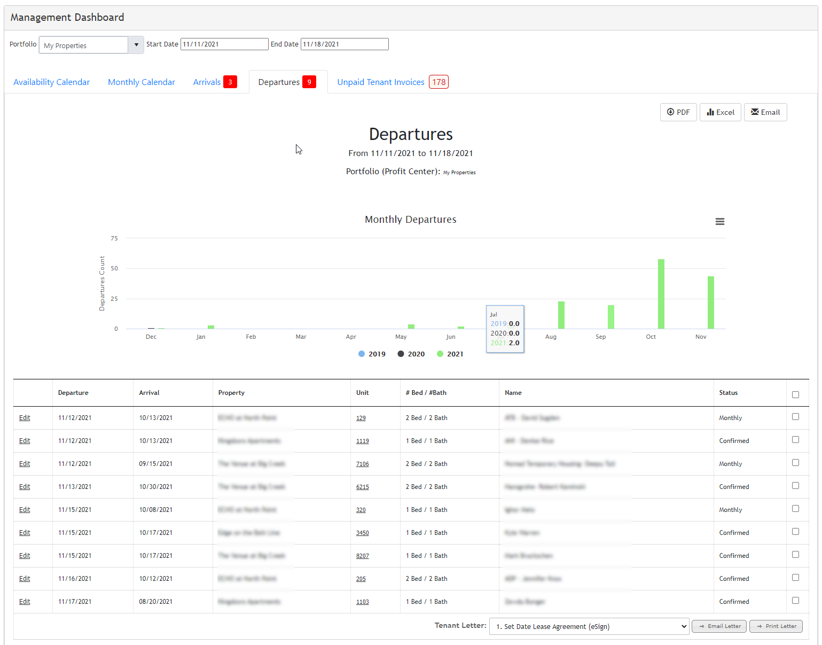Screen dimensions: 822x645
Task: Check the select-all checkbox in table header
Action: coord(796,394)
